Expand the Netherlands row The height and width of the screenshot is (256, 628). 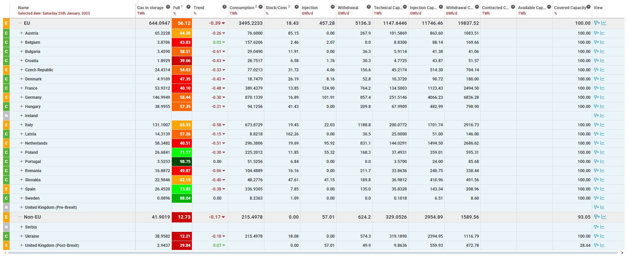[21, 143]
